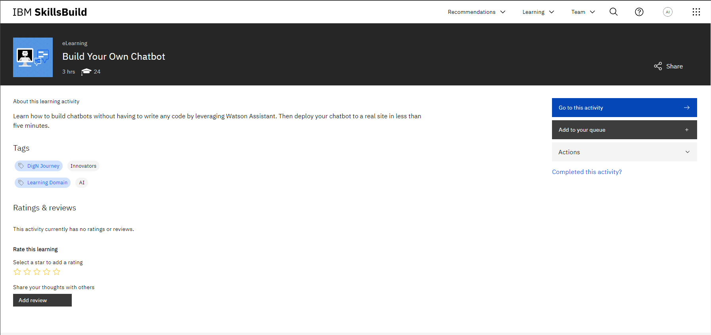Screen dimensions: 711x335
Task: Select the AI tag
Action: coord(82,182)
